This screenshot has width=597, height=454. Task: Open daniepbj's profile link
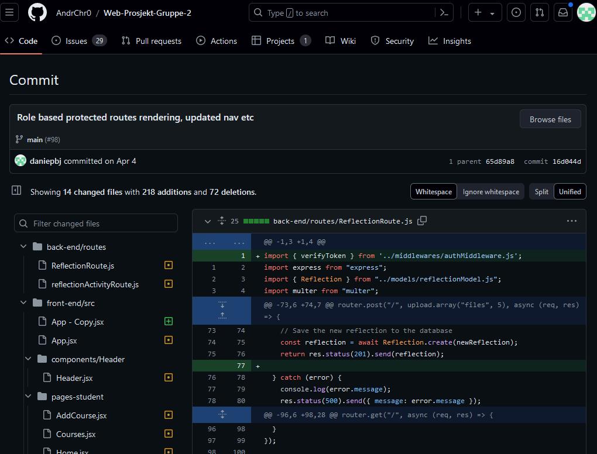(x=45, y=161)
